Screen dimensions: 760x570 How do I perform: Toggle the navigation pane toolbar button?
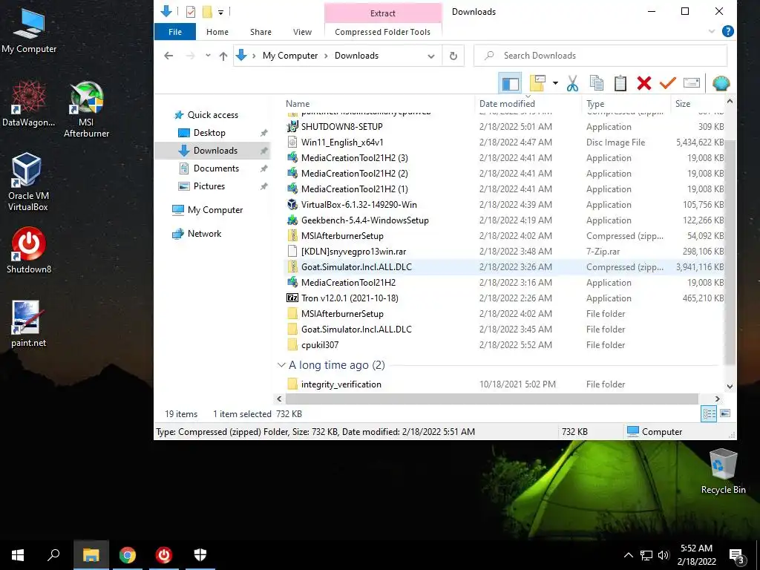click(509, 83)
